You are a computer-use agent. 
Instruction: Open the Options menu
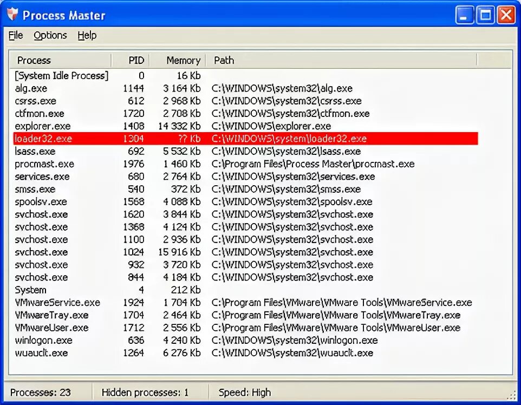pyautogui.click(x=50, y=35)
